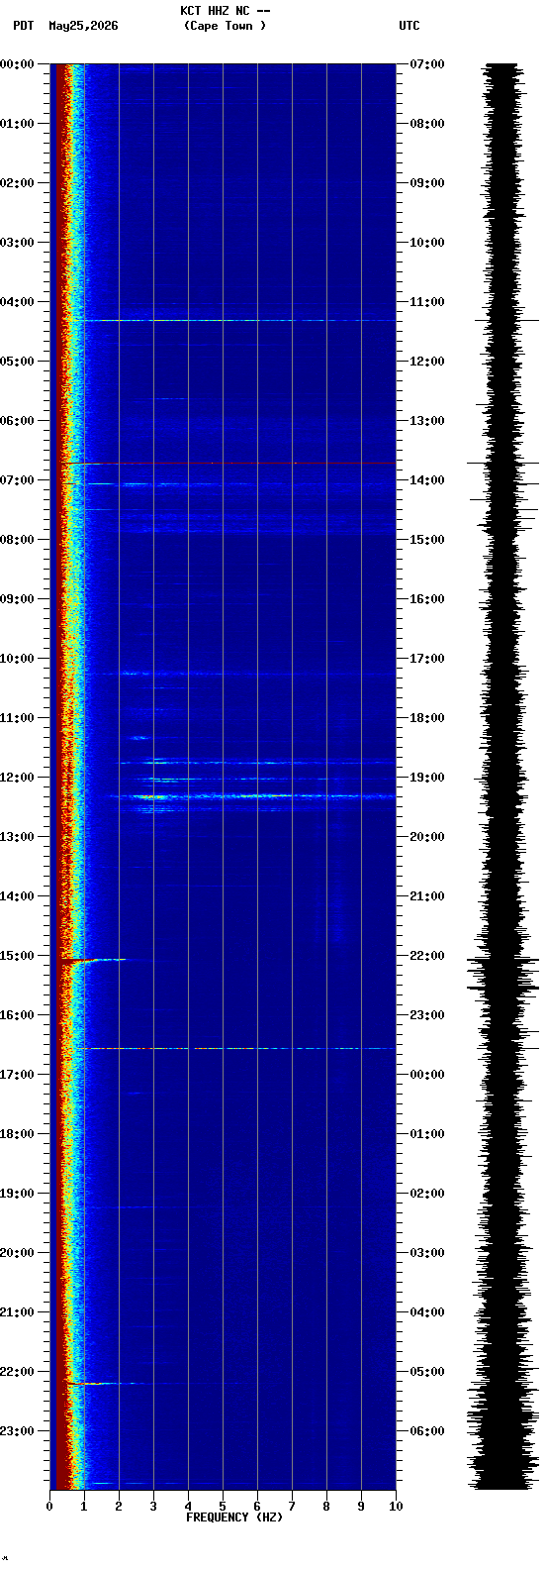Viewport: 546px width, 1569px height.
Task: Select the 01:00 label on PDT axis
Action: click(x=18, y=124)
